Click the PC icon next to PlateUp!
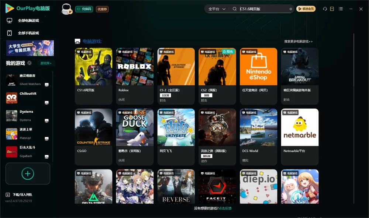The width and height of the screenshot is (369, 218). [46, 138]
